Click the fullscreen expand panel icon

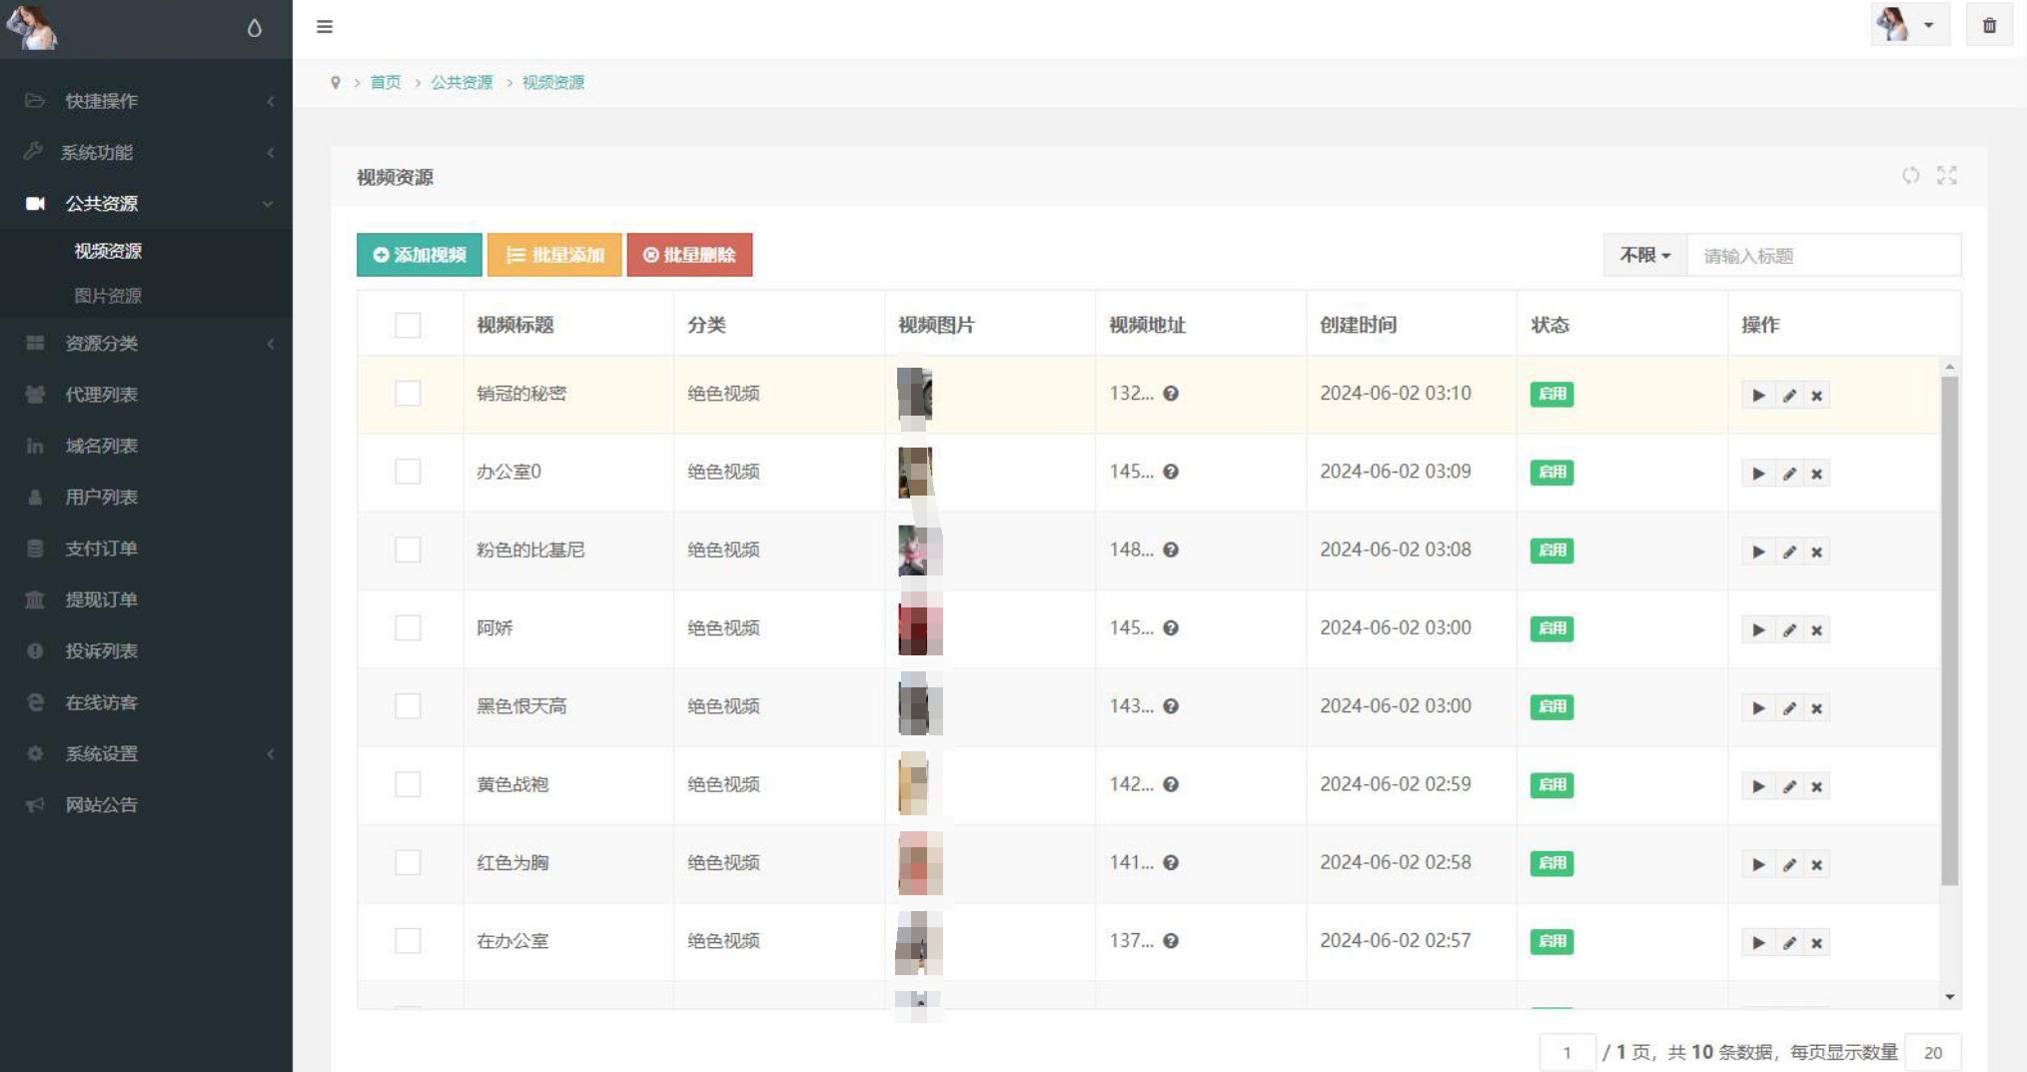point(1946,176)
